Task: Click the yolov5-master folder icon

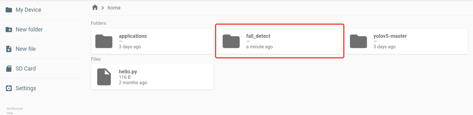Action: coord(359,41)
